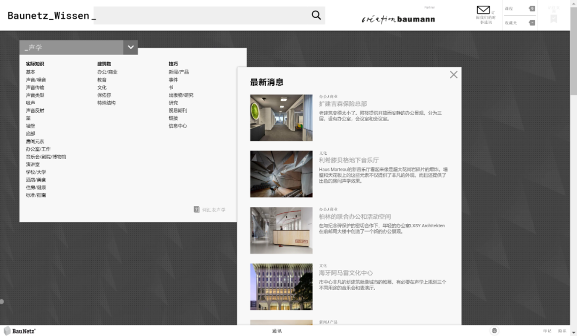Open 新闻/产品 under 技巧
The width and height of the screenshot is (577, 336).
179,72
